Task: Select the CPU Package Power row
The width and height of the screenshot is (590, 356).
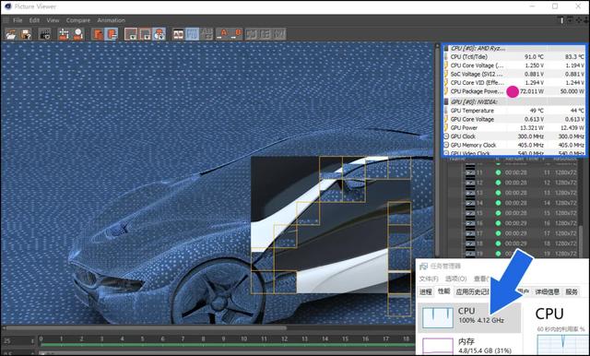Action: [514, 91]
